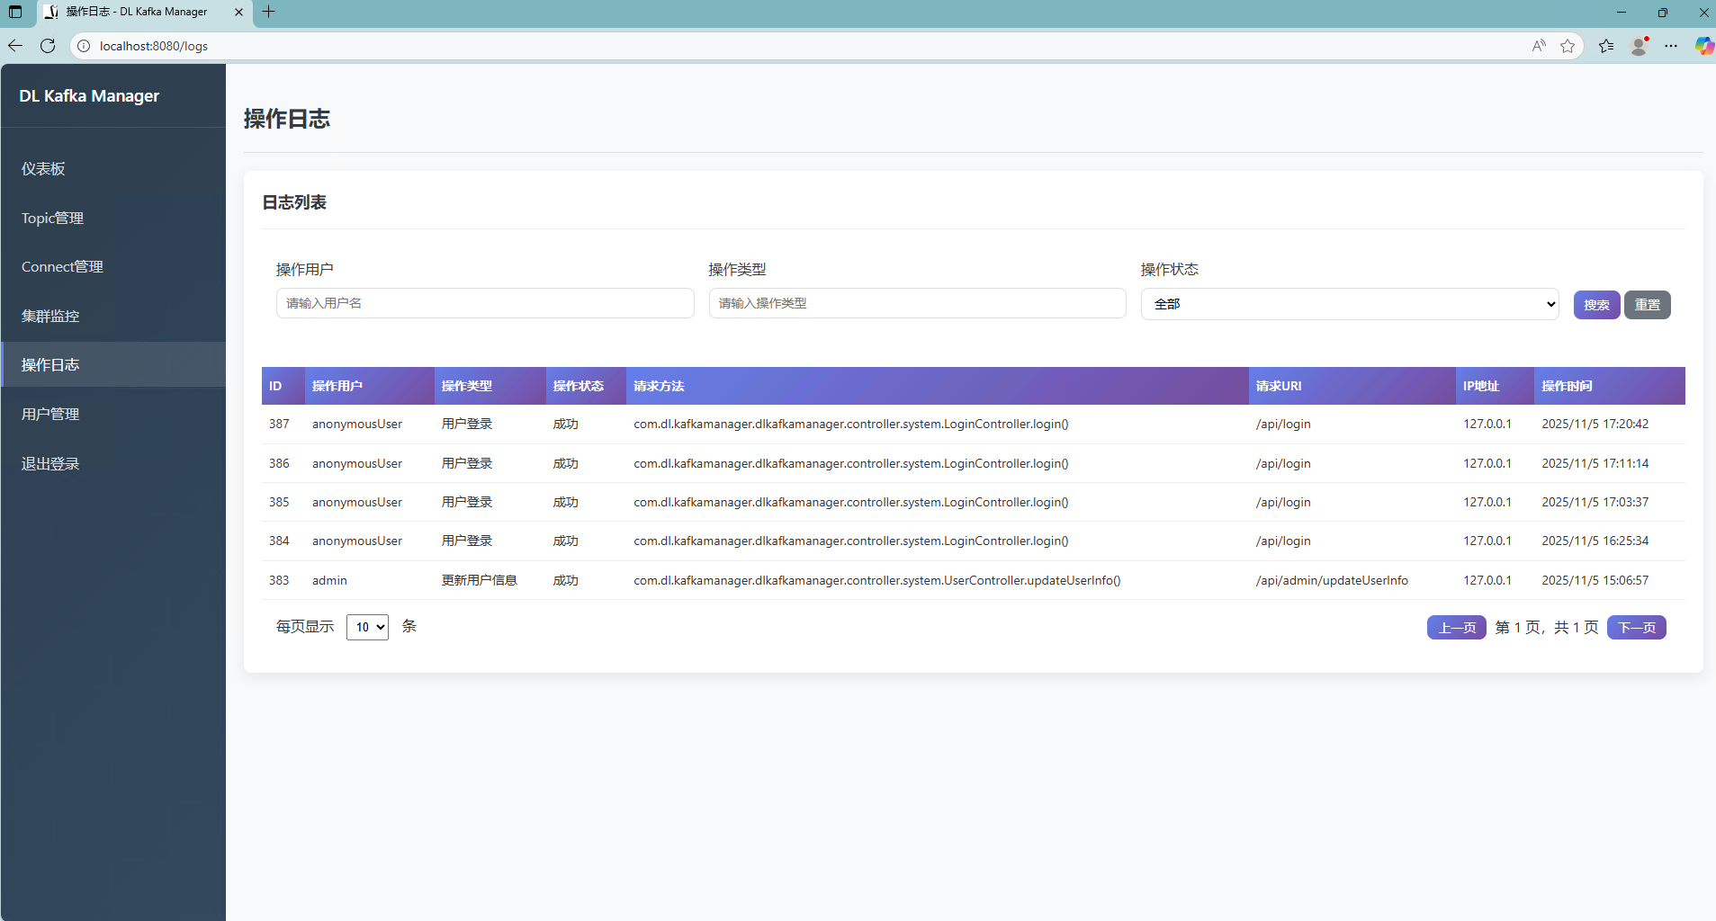The width and height of the screenshot is (1716, 921).
Task: Click the 搜索 search button
Action: click(x=1596, y=305)
